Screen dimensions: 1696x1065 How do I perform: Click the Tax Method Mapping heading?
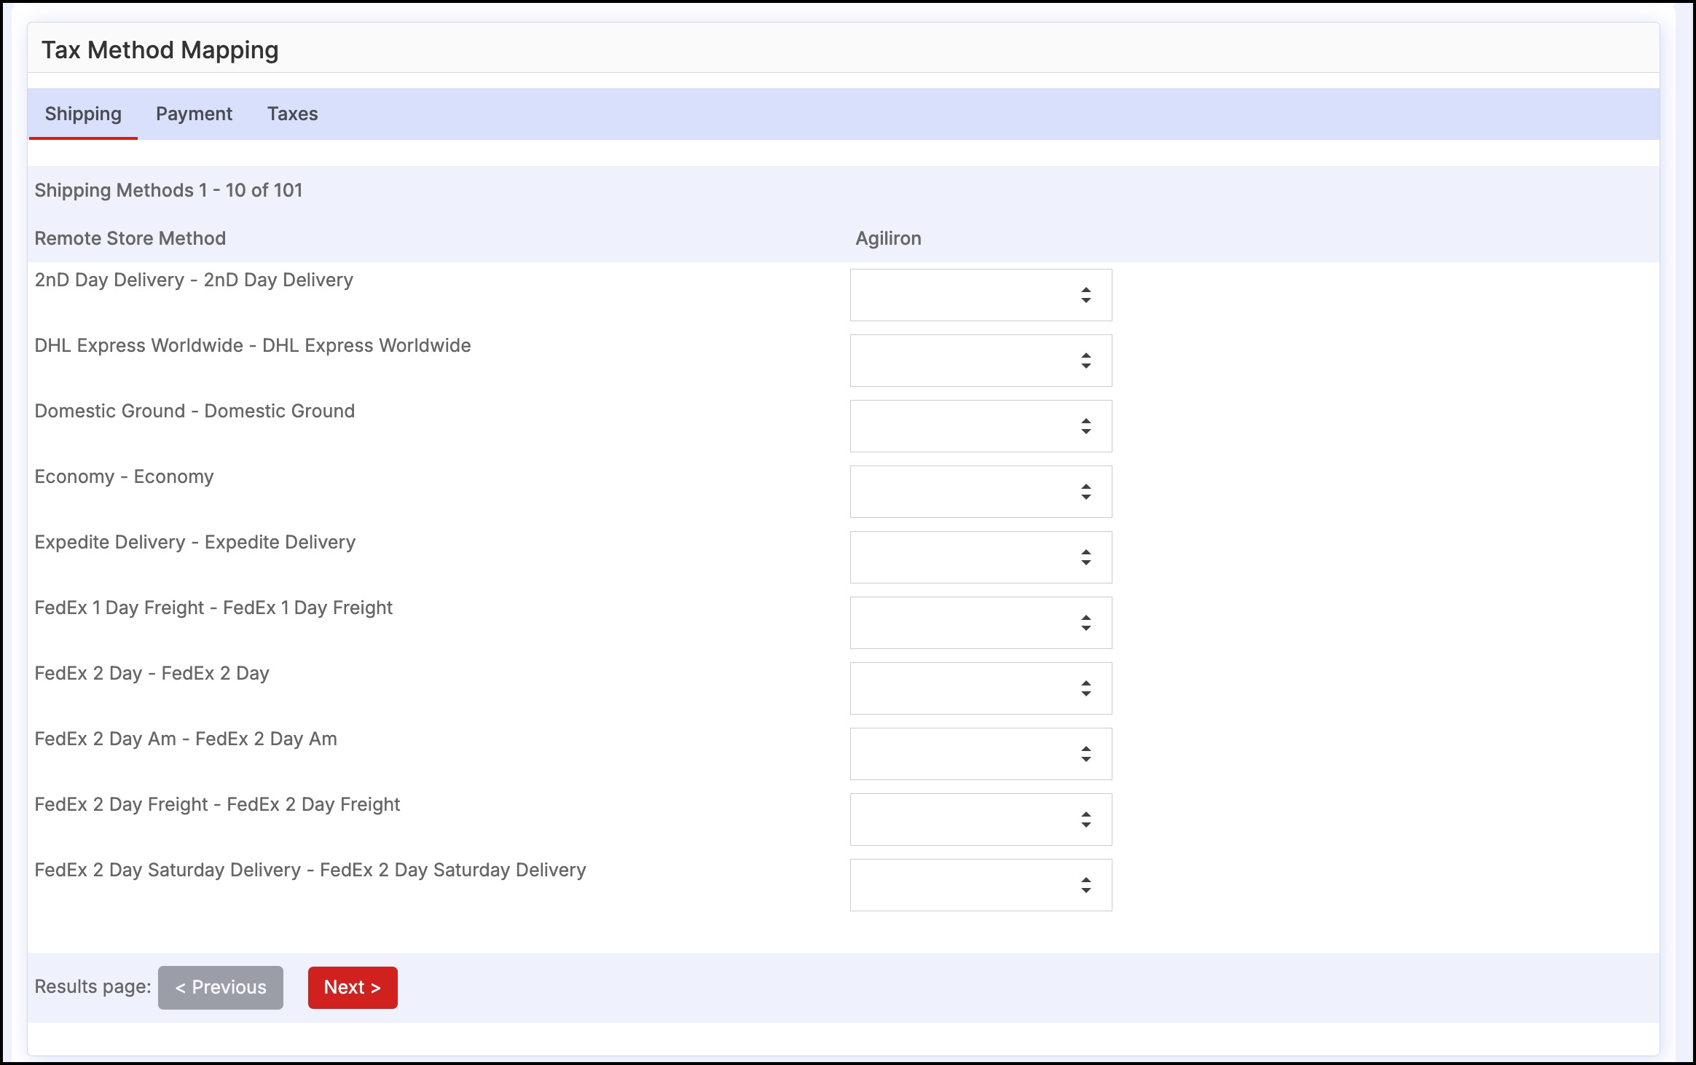[160, 50]
